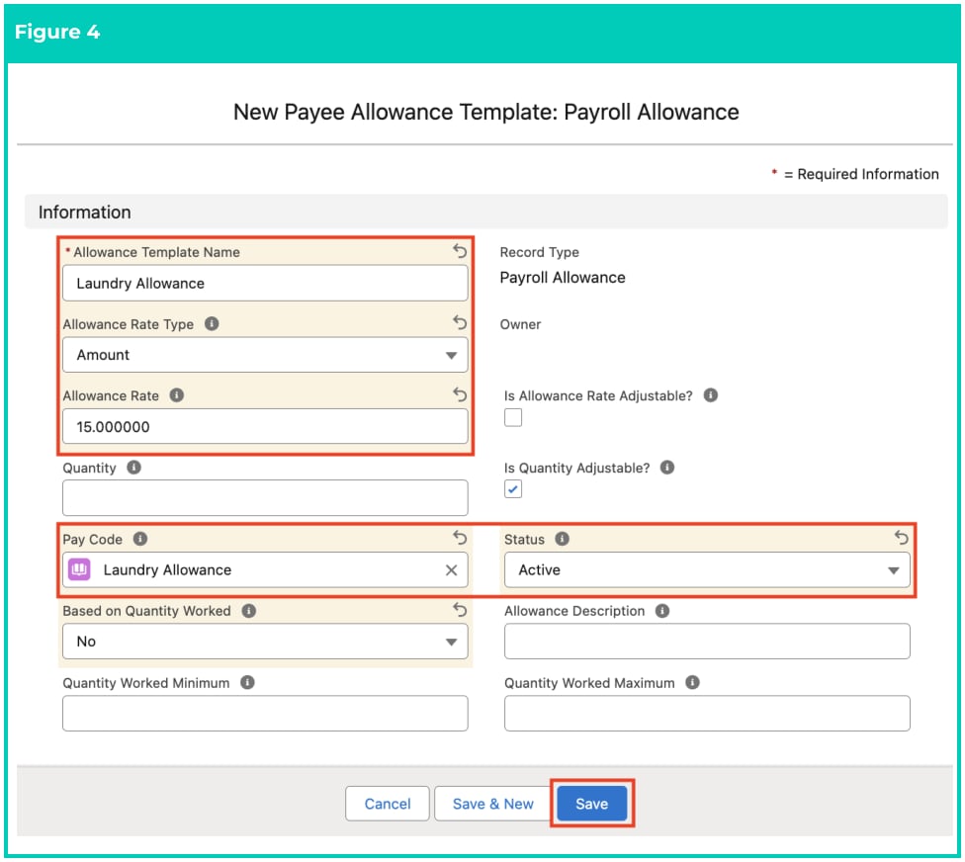Focus Quantity Worked Minimum field
The width and height of the screenshot is (965, 862).
point(265,713)
